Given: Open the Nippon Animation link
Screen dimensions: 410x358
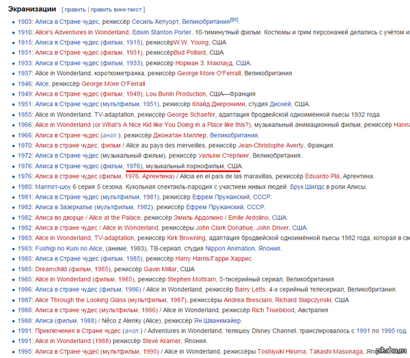Looking at the screenshot, I should tap(230, 249).
